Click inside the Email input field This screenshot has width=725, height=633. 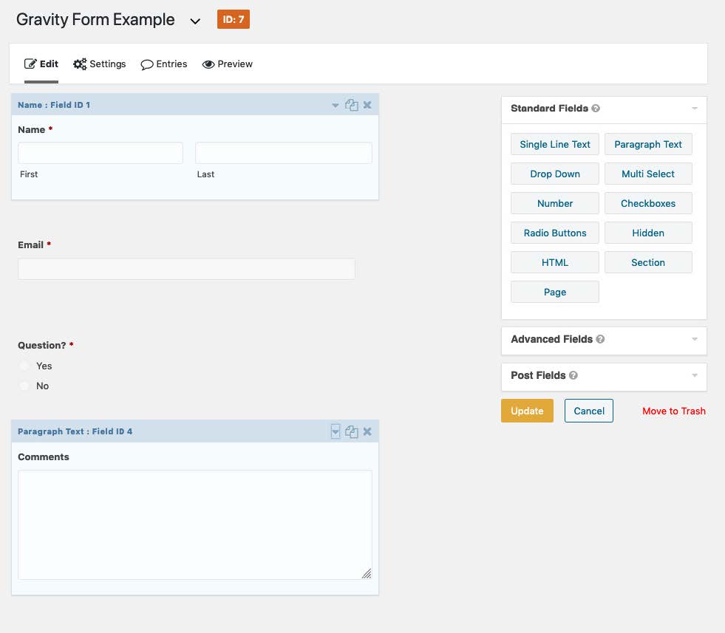pyautogui.click(x=186, y=269)
